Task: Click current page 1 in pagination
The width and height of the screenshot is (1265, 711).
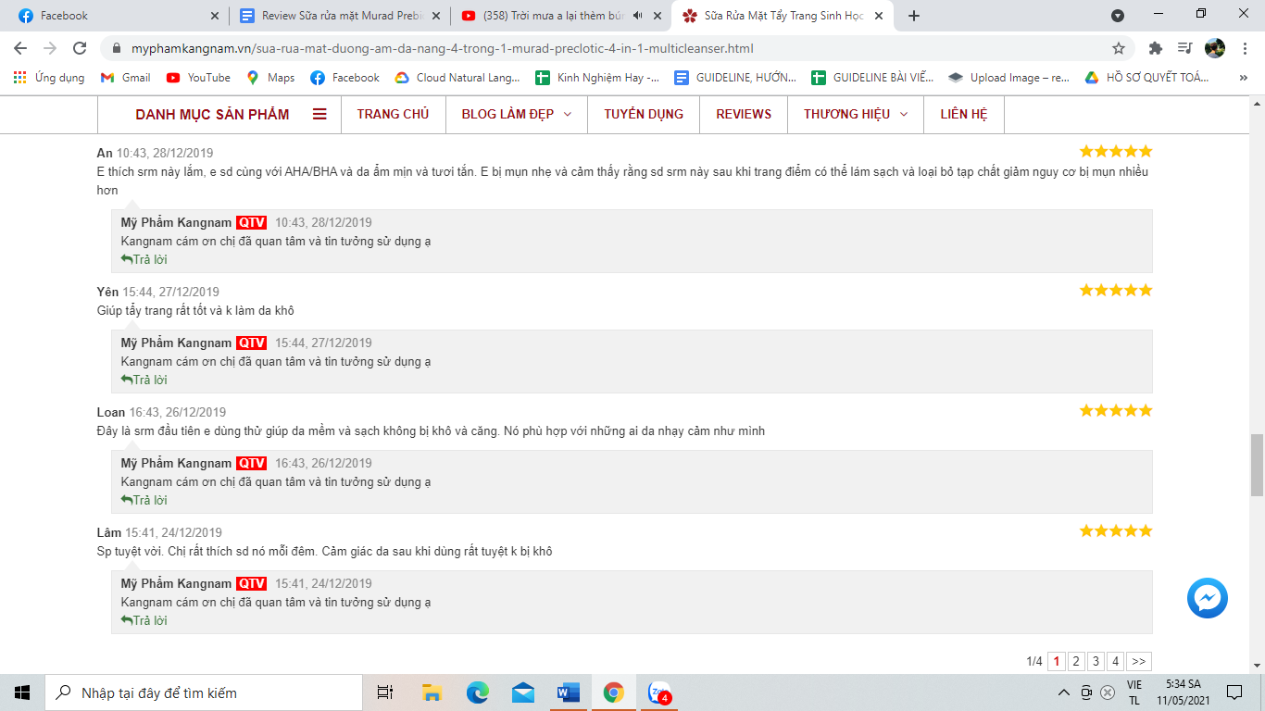Action: pyautogui.click(x=1057, y=661)
